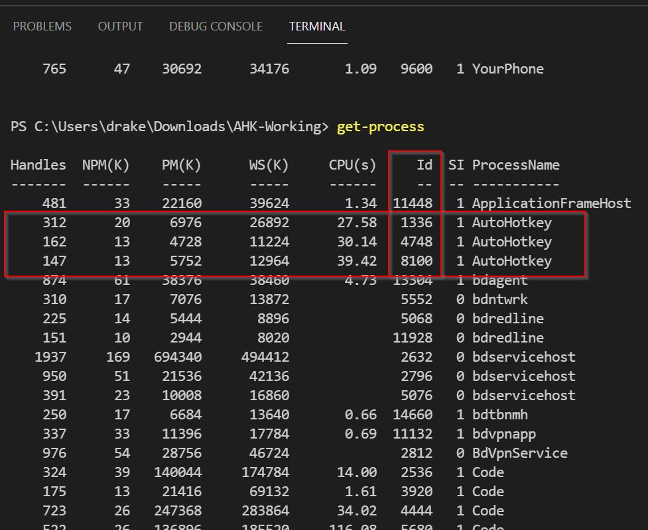This screenshot has height=530, width=648.
Task: Click the bdtbnmh process name
Action: click(x=499, y=415)
